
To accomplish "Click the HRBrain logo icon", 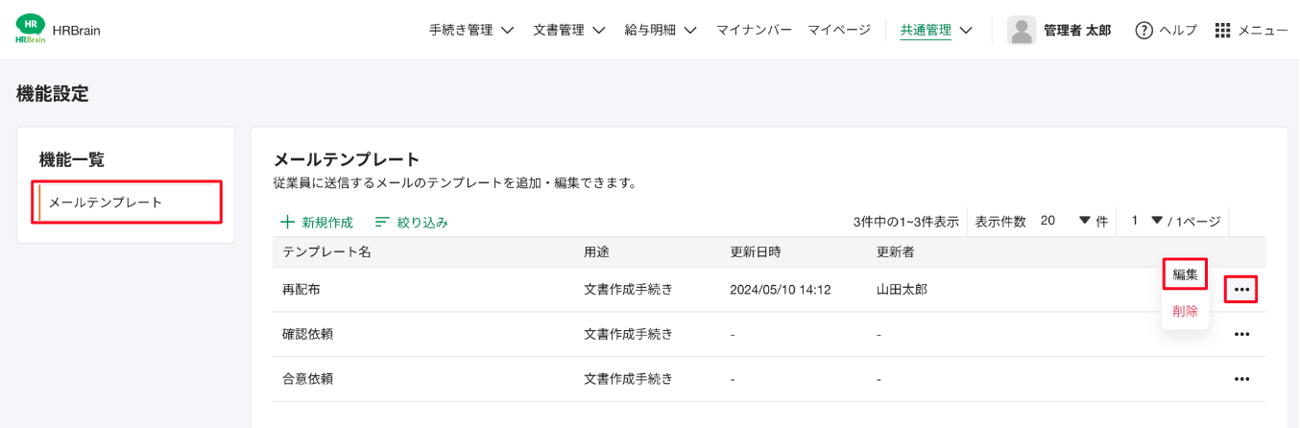I will [x=31, y=30].
